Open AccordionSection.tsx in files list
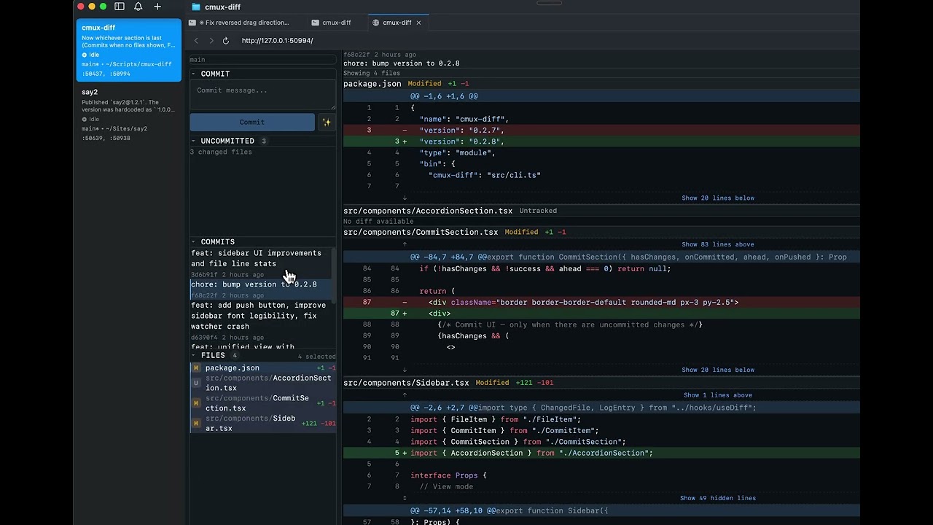This screenshot has height=525, width=933. point(263,383)
